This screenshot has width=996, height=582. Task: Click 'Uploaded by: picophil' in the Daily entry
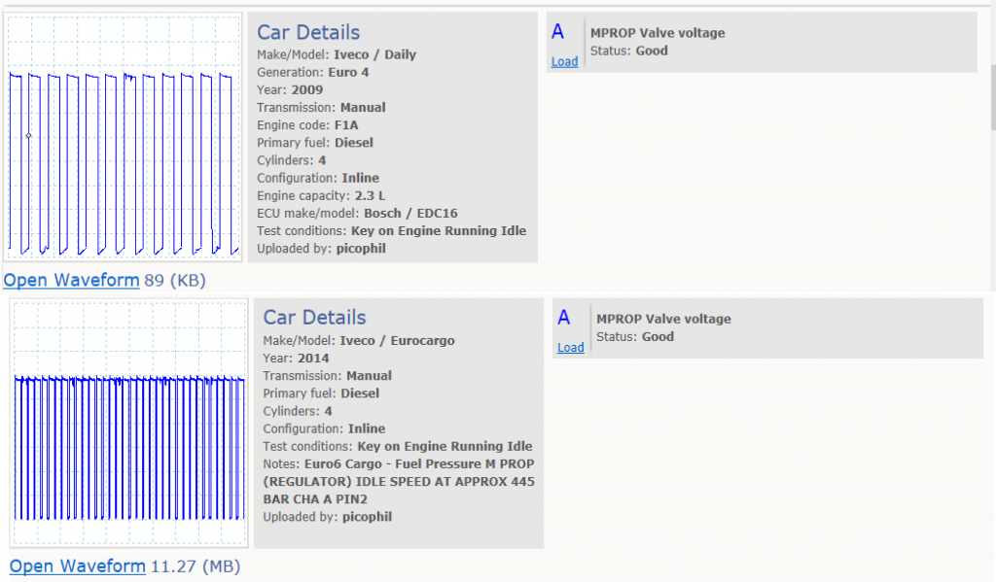coord(321,248)
